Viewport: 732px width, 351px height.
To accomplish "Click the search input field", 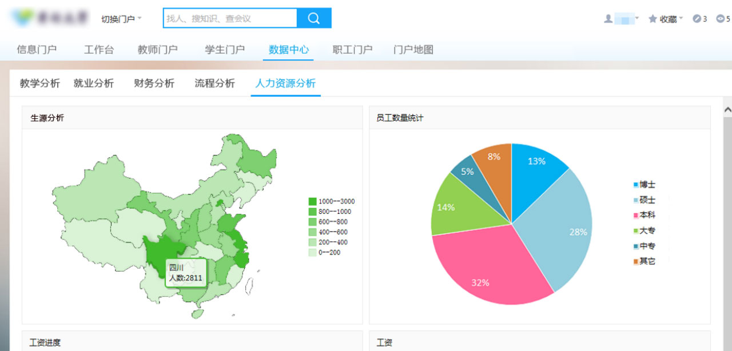I will 230,18.
